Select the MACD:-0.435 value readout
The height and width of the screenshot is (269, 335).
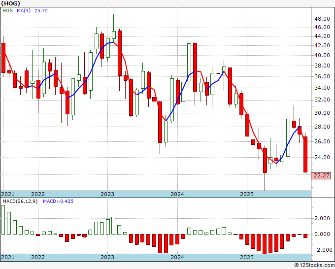pos(58,202)
